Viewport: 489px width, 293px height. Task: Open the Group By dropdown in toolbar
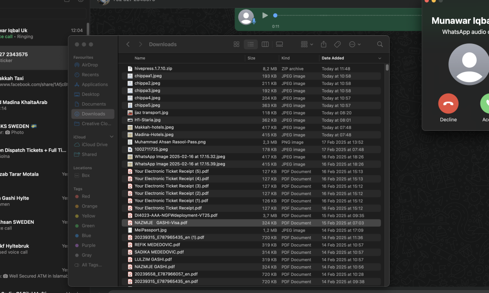(307, 44)
